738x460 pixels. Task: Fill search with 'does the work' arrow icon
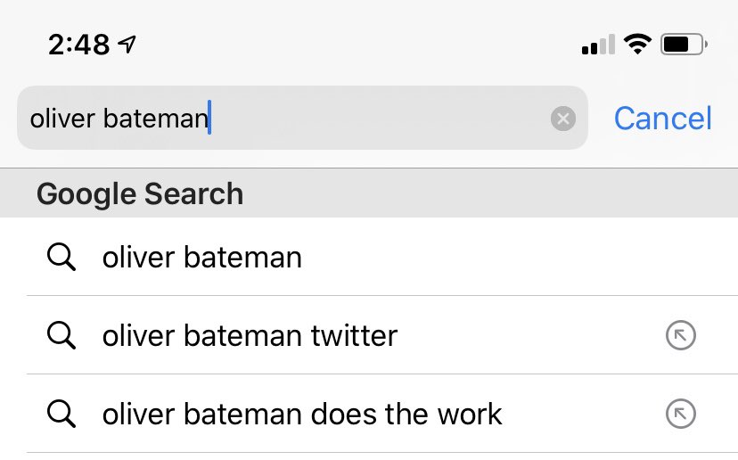(x=681, y=414)
